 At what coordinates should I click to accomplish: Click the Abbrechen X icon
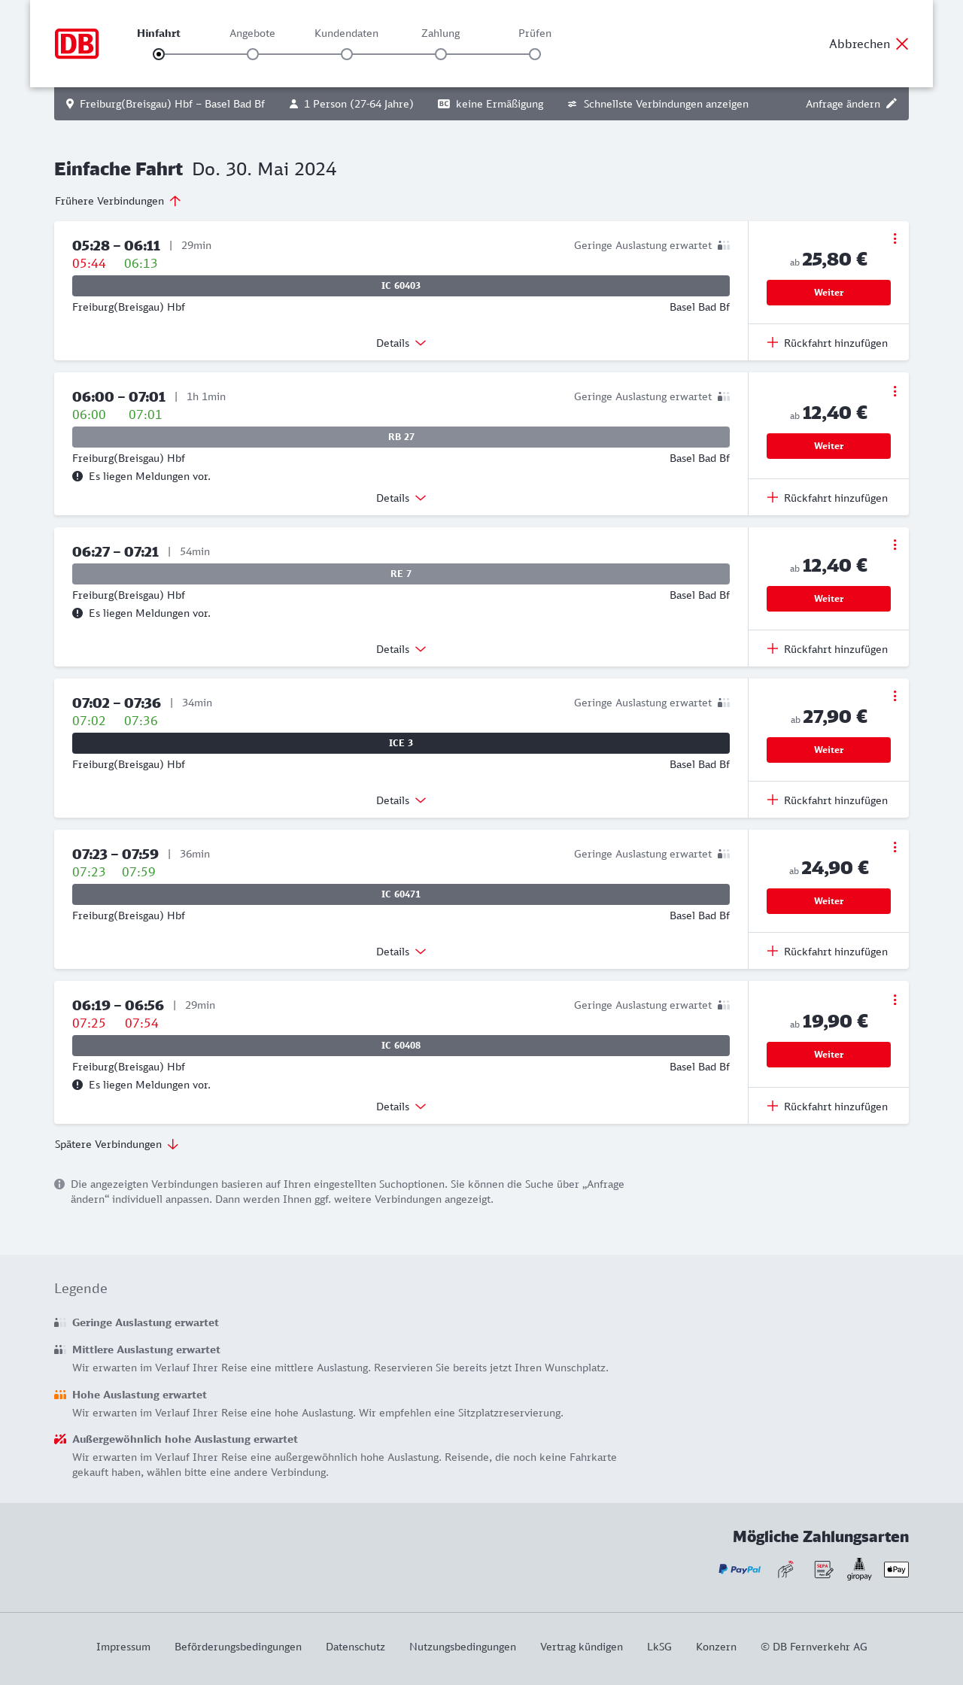[x=902, y=44]
